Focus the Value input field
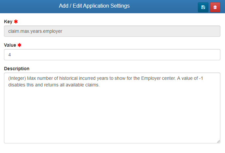This screenshot has width=225, height=153. pos(112,55)
